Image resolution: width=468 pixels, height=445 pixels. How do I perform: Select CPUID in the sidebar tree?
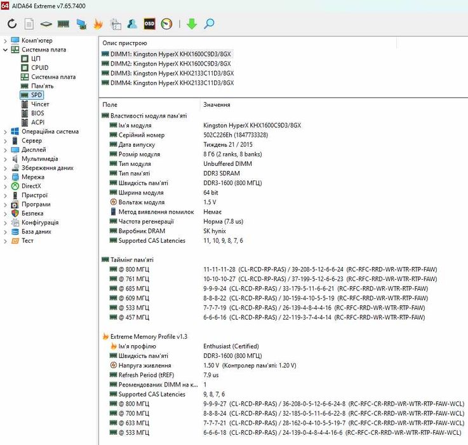35,67
